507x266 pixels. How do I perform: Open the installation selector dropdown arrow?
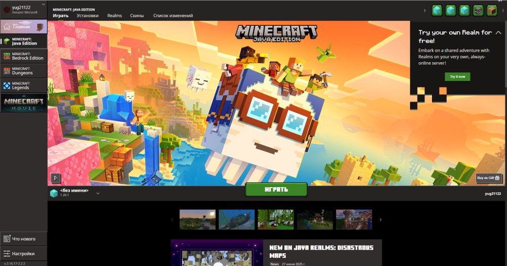(98, 194)
